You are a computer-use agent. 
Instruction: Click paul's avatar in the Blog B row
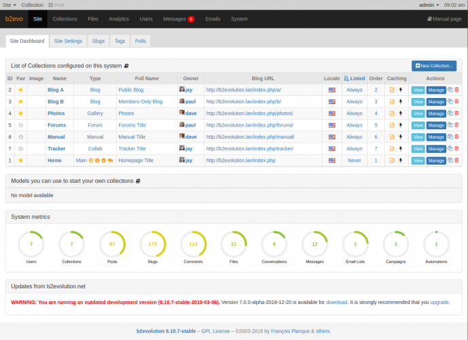click(181, 101)
